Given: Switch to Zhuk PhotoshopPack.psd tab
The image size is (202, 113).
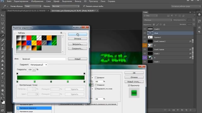Looking at the screenshot, I should 27,11.
